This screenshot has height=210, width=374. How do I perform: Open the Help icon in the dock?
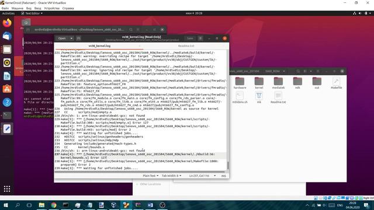click(x=7, y=103)
